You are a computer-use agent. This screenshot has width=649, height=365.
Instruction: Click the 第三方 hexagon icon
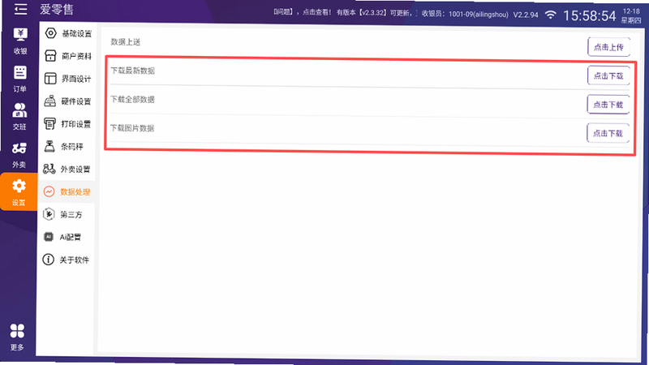(49, 214)
